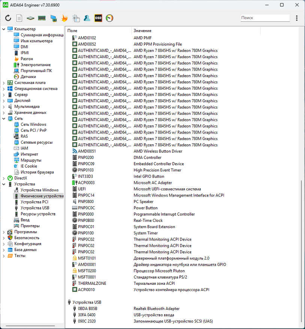The height and width of the screenshot is (329, 305).
Task: Open the CPU chip toolbar icon
Action: (x=30, y=18)
